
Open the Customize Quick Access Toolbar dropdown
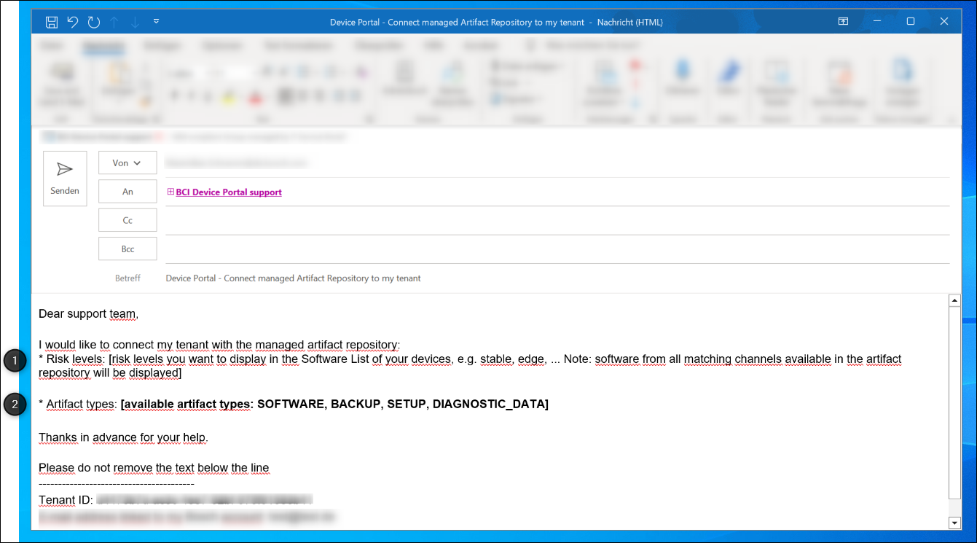click(x=157, y=22)
